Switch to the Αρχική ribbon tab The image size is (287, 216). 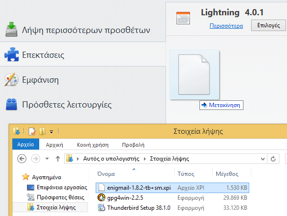[55, 145]
